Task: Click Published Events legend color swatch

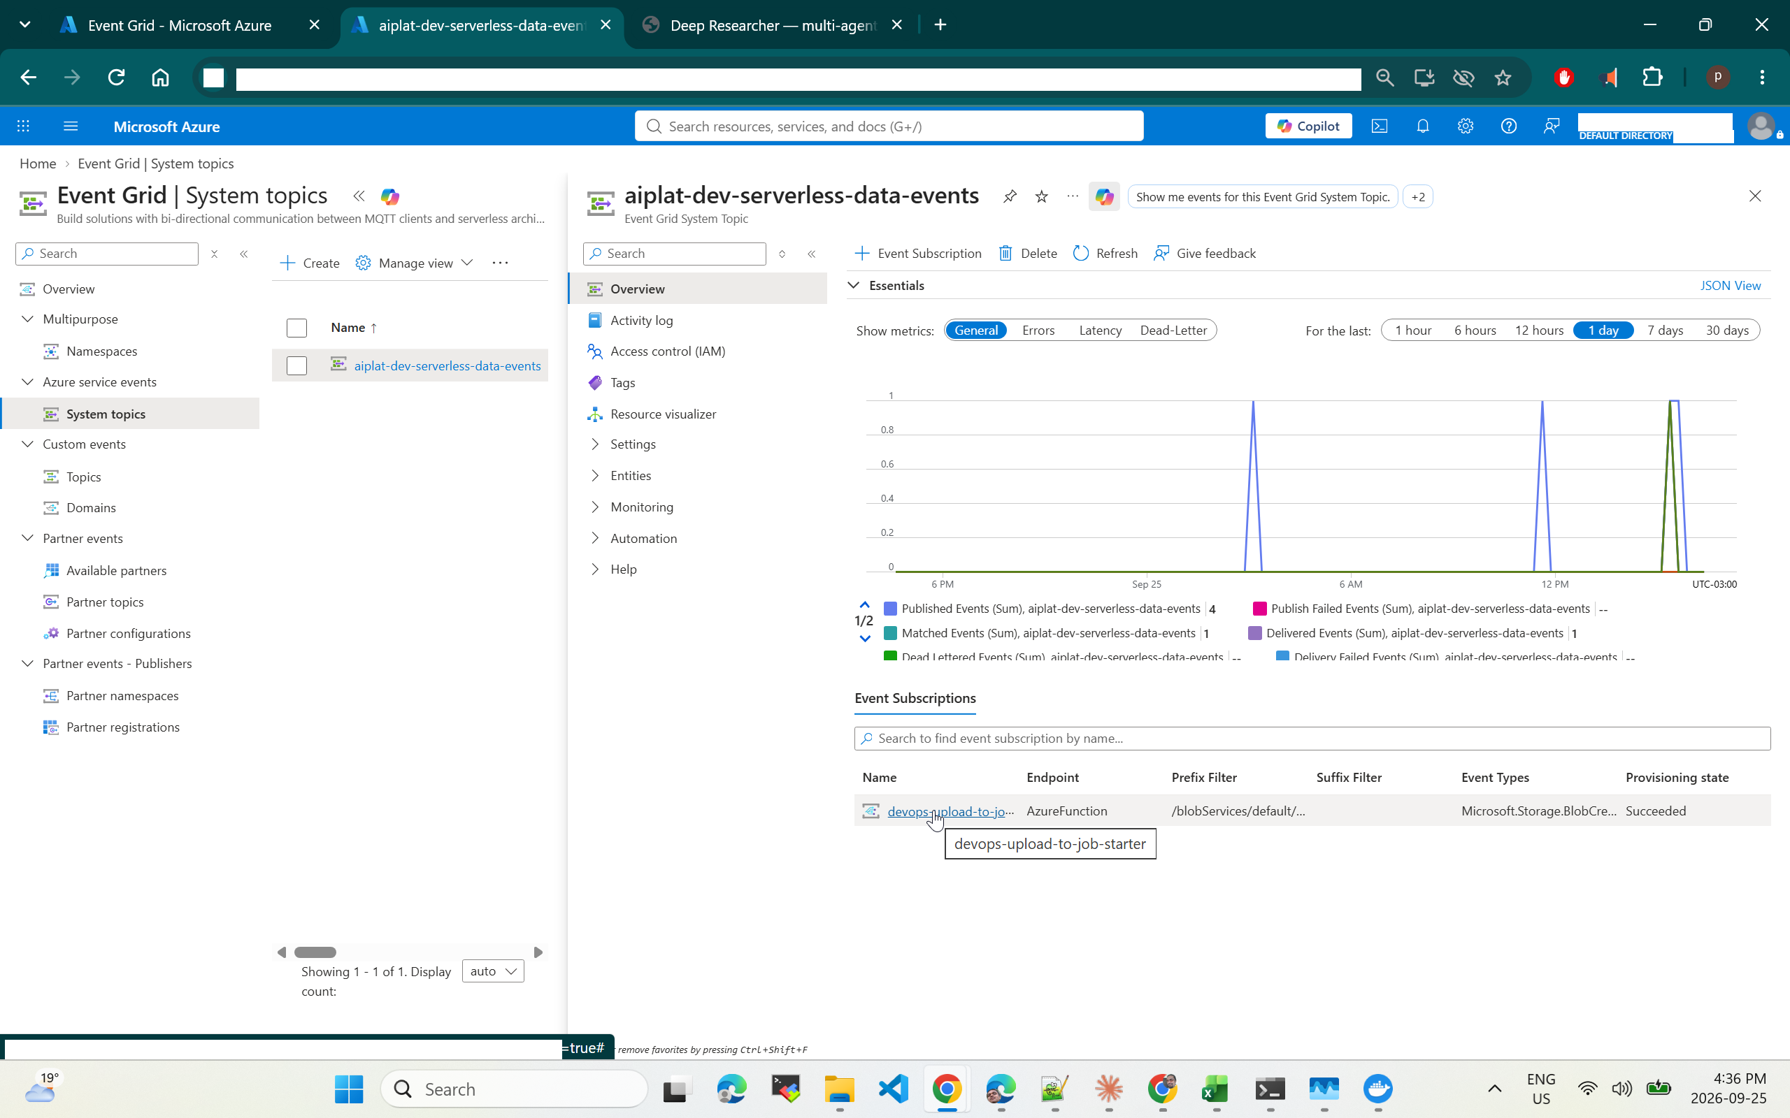Action: 891,609
